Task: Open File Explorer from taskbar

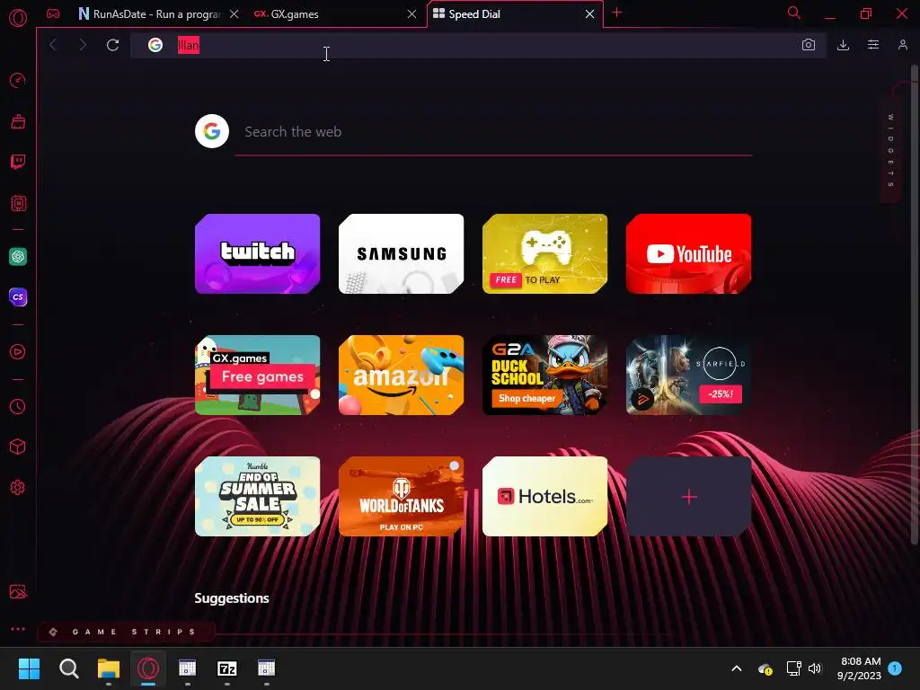Action: click(109, 668)
